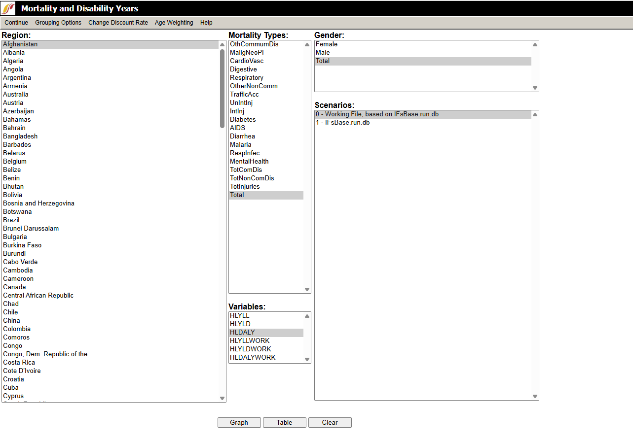The width and height of the screenshot is (633, 441).
Task: Select Female in the Gender list
Action: [x=326, y=44]
